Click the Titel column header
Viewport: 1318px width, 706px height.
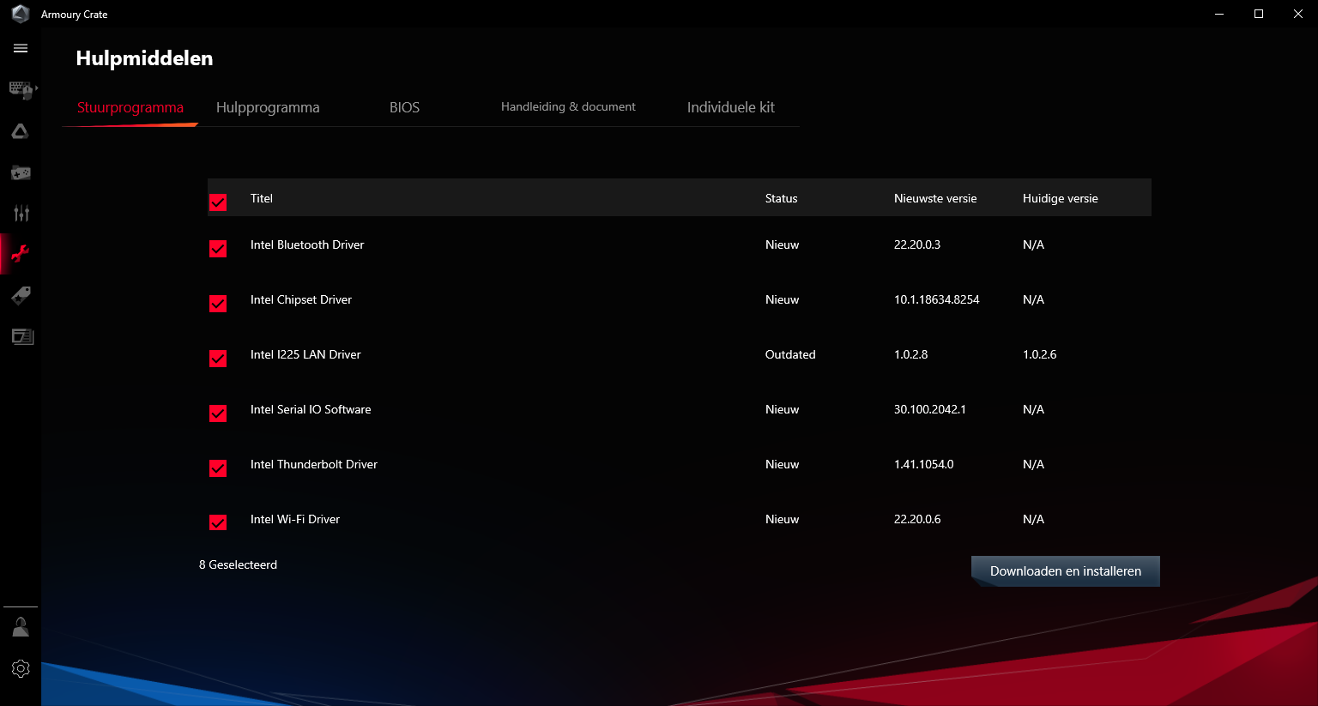[262, 198]
